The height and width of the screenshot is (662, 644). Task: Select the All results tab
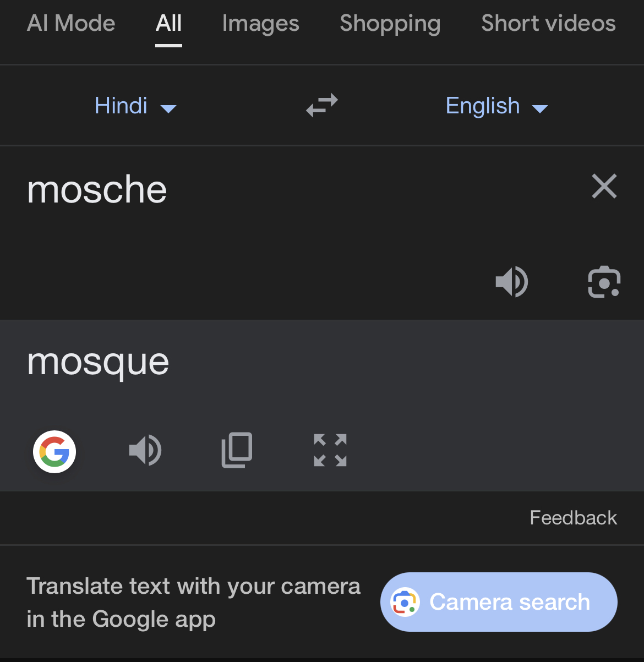(168, 24)
